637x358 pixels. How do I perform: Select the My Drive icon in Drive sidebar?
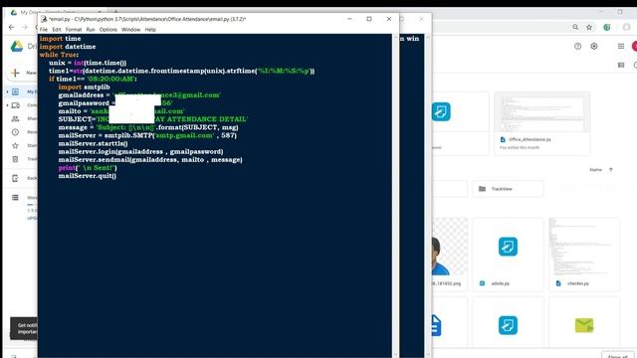pyautogui.click(x=16, y=91)
